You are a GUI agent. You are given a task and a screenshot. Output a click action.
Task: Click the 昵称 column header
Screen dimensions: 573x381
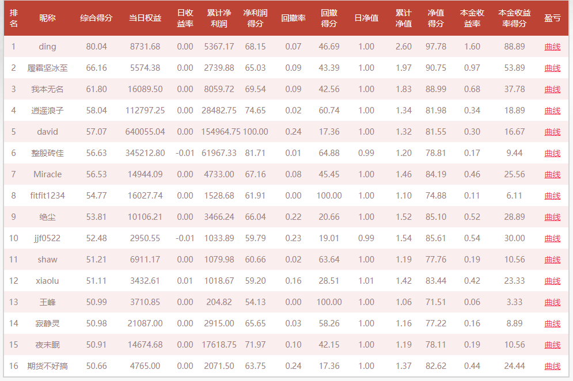[x=47, y=18]
